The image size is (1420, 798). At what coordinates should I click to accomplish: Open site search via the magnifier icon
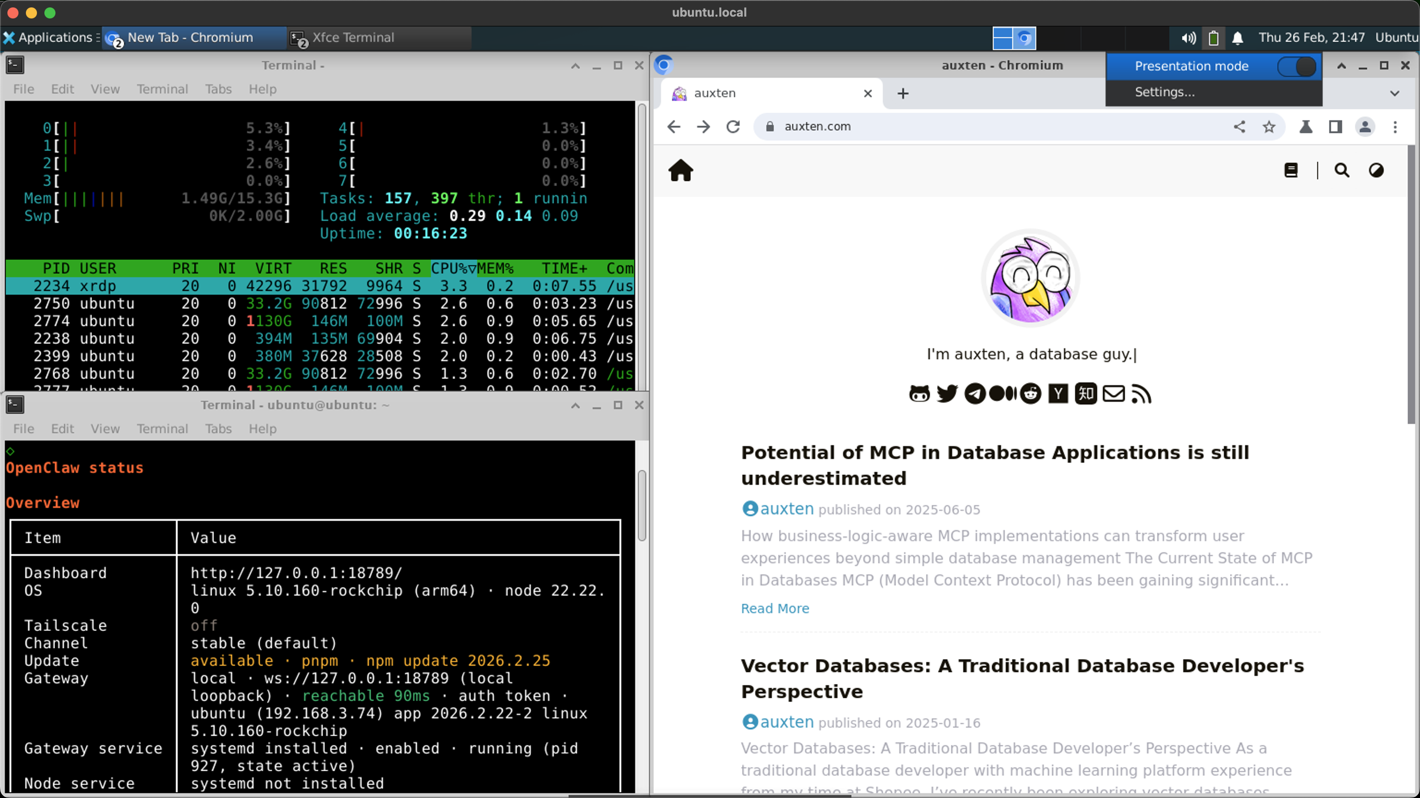click(x=1342, y=170)
